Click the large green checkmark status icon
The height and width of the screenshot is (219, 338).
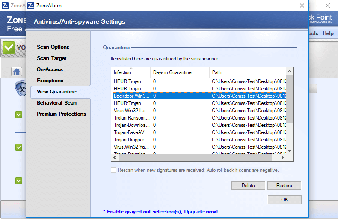(9, 47)
